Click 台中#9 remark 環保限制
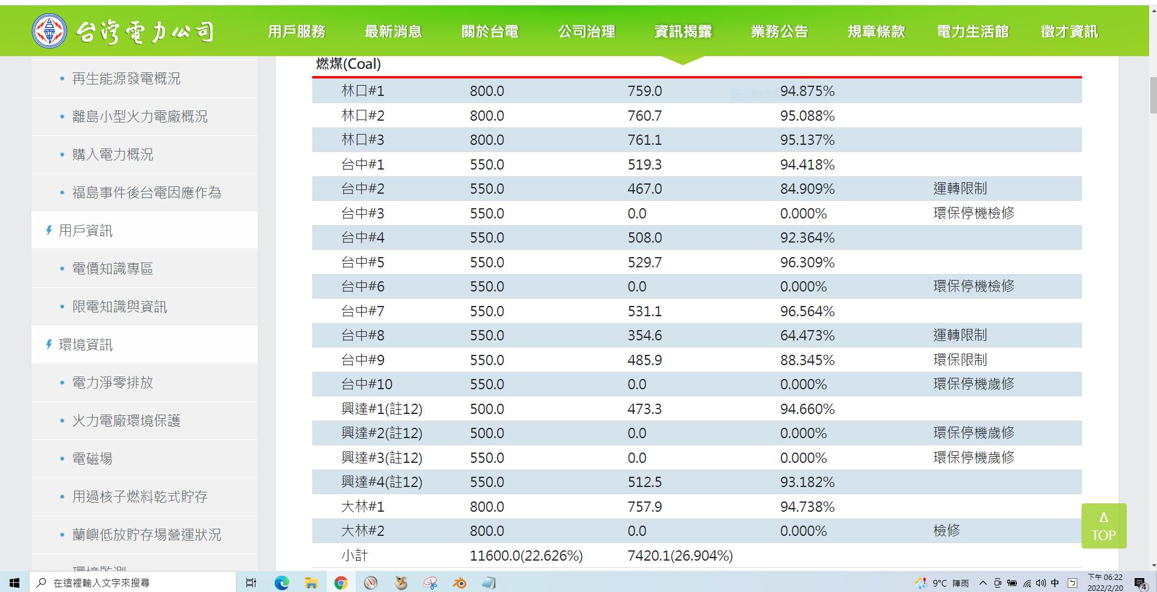 pos(960,360)
